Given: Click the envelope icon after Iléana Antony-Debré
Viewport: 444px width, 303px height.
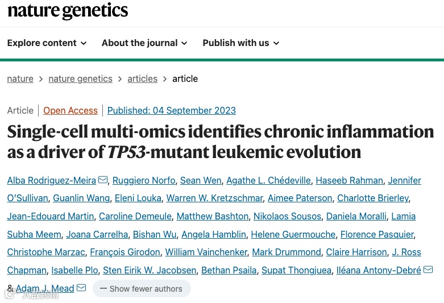Looking at the screenshot, I should (x=428, y=269).
